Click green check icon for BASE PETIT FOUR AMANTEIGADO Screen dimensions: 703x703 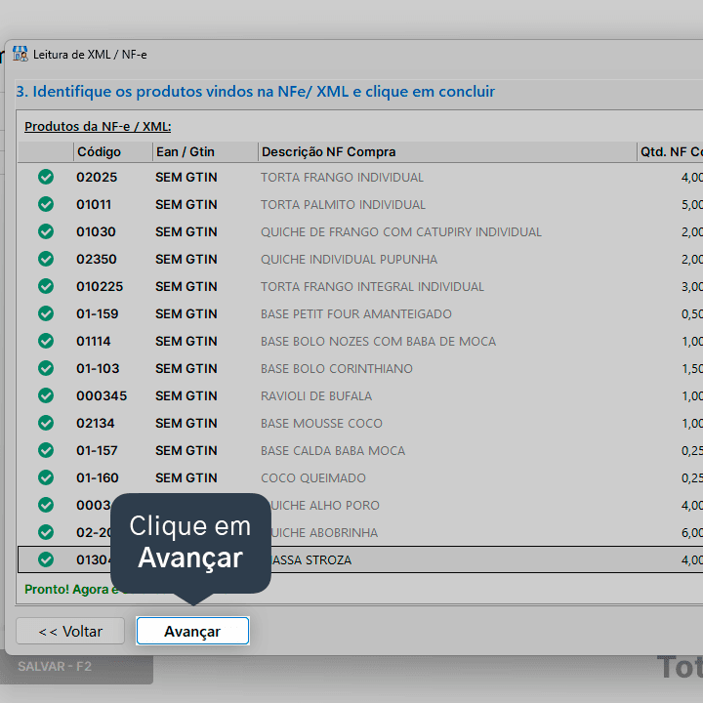click(x=46, y=313)
